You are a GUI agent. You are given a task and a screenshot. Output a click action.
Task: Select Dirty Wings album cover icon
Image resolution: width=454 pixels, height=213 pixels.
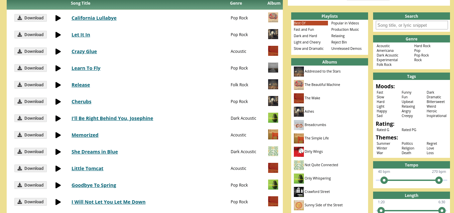pos(299,152)
